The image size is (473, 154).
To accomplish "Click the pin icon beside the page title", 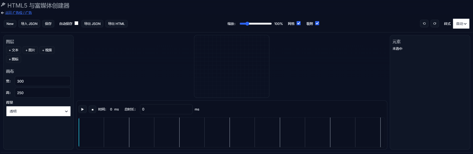I will (x=3, y=5).
